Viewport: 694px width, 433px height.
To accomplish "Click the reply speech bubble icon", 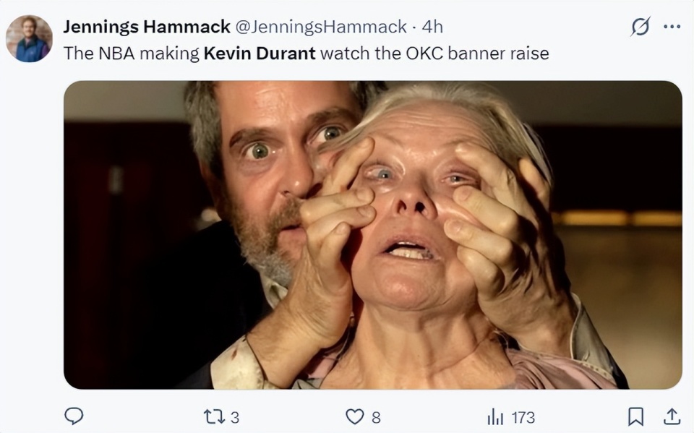I will click(x=74, y=416).
